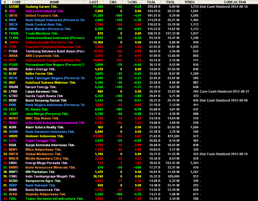Click BRMS percent change +4.00
The width and height of the screenshot is (258, 201).
(137, 167)
